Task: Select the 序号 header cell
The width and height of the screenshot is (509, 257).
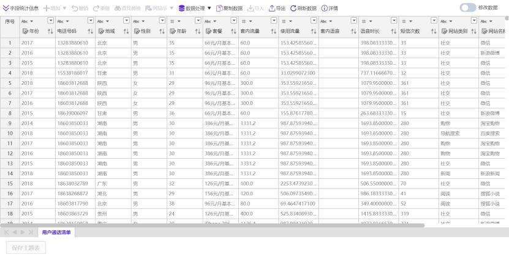Action: (10, 27)
